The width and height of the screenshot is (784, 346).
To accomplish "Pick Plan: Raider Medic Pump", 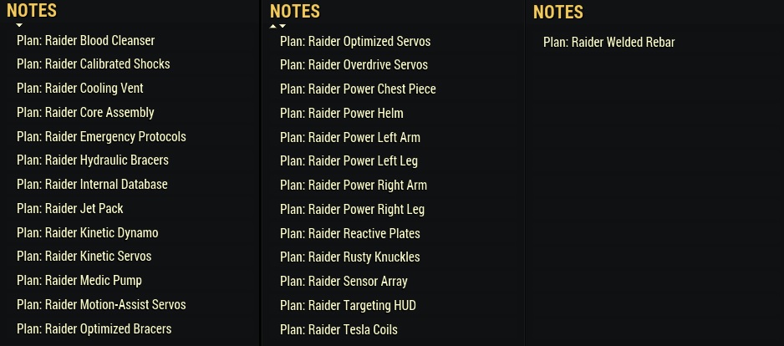I will 79,280.
